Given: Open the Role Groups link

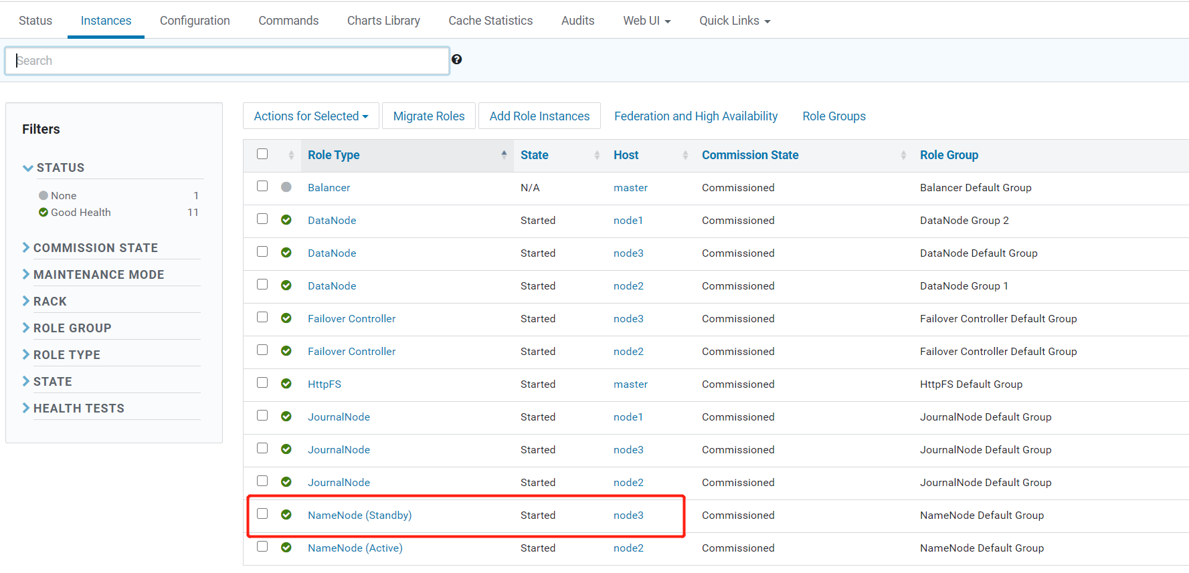Looking at the screenshot, I should 834,116.
